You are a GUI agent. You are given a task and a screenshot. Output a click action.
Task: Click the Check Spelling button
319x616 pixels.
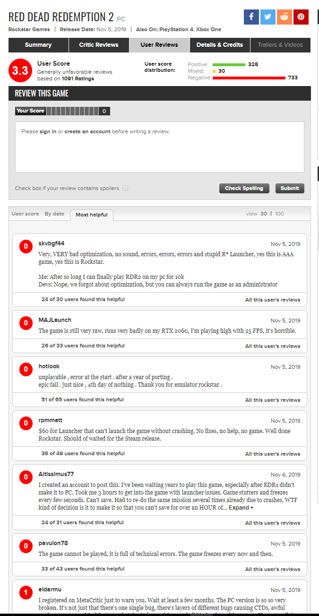click(244, 188)
